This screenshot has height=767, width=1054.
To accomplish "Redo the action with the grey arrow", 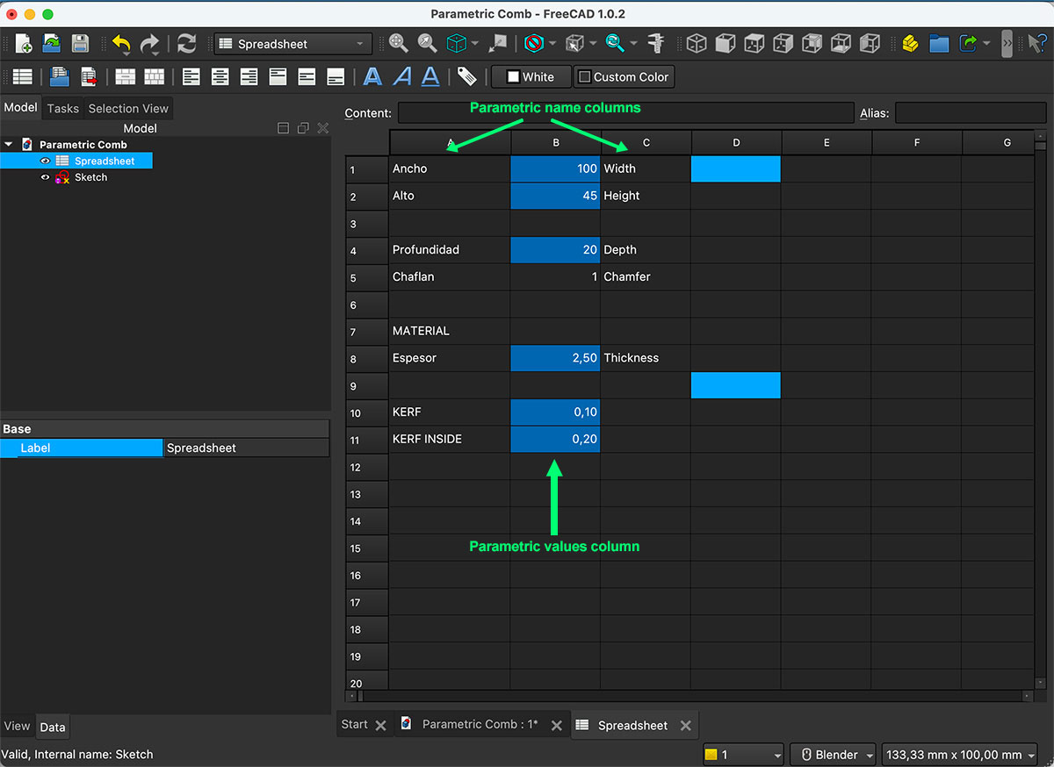I will pos(150,43).
